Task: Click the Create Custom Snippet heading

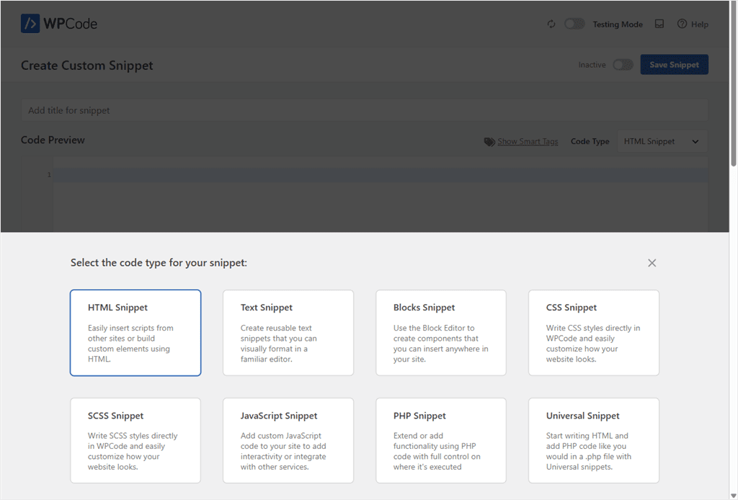Action: click(x=87, y=66)
